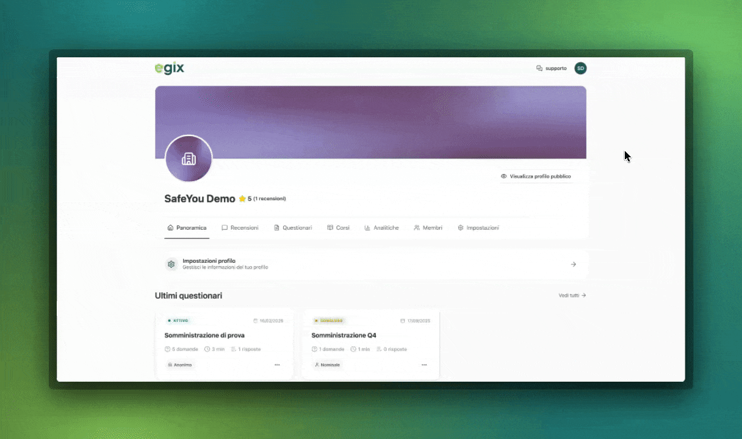The width and height of the screenshot is (742, 439).
Task: Open the Membri tab
Action: 428,228
